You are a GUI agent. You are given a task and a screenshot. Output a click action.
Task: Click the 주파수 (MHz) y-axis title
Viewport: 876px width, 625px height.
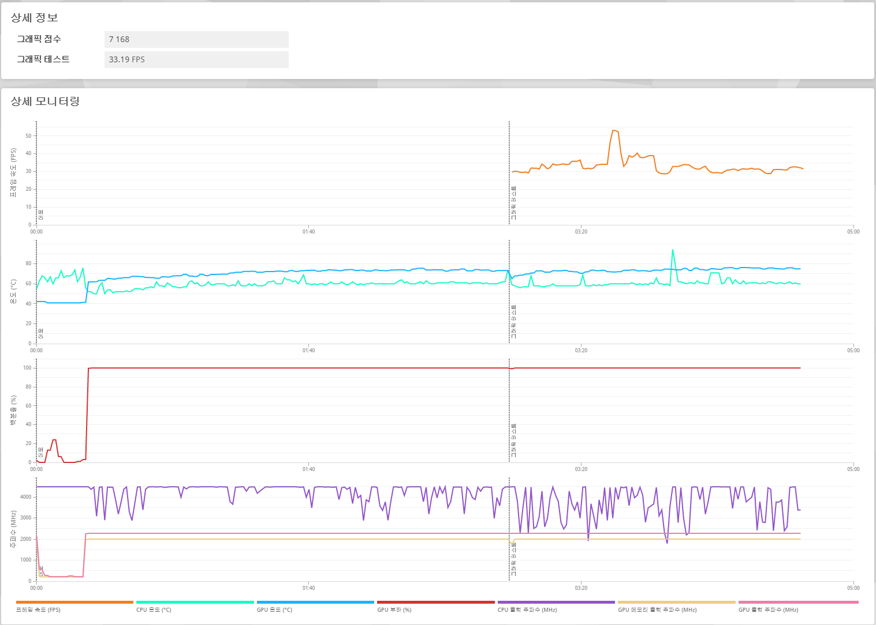(13, 529)
